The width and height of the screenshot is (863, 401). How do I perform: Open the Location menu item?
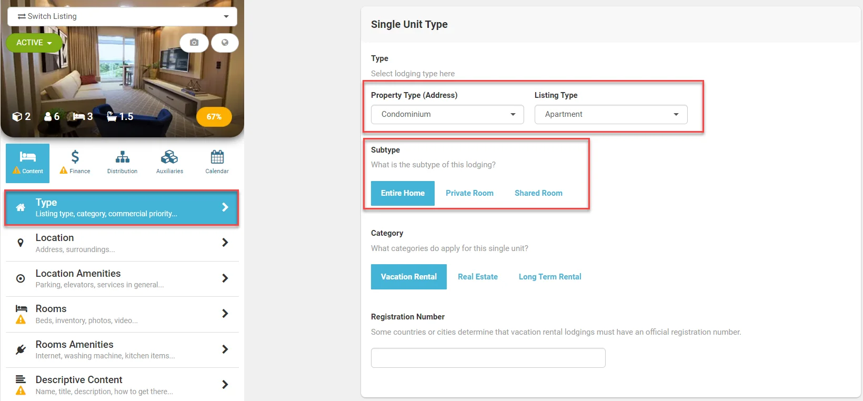pyautogui.click(x=122, y=243)
